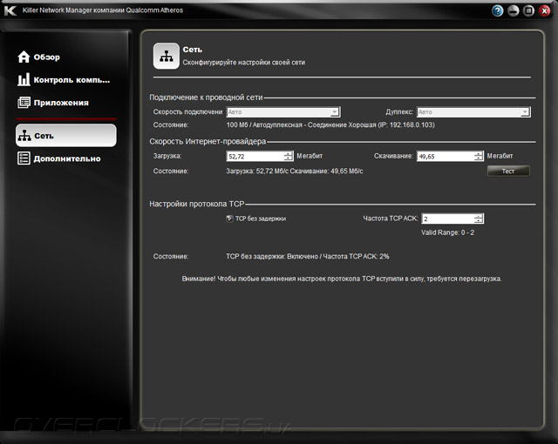Image resolution: width=558 pixels, height=444 pixels.
Task: Run the speed test with Тест button
Action: 508,172
